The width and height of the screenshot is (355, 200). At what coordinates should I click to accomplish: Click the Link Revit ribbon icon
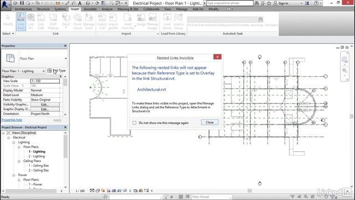21,22
